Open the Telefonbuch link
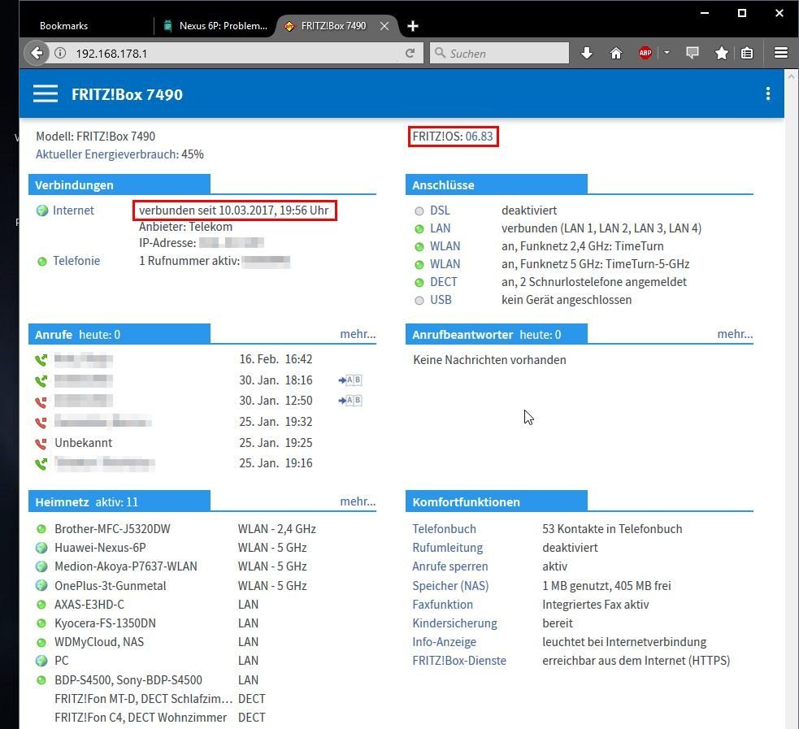The image size is (799, 729). 445,529
